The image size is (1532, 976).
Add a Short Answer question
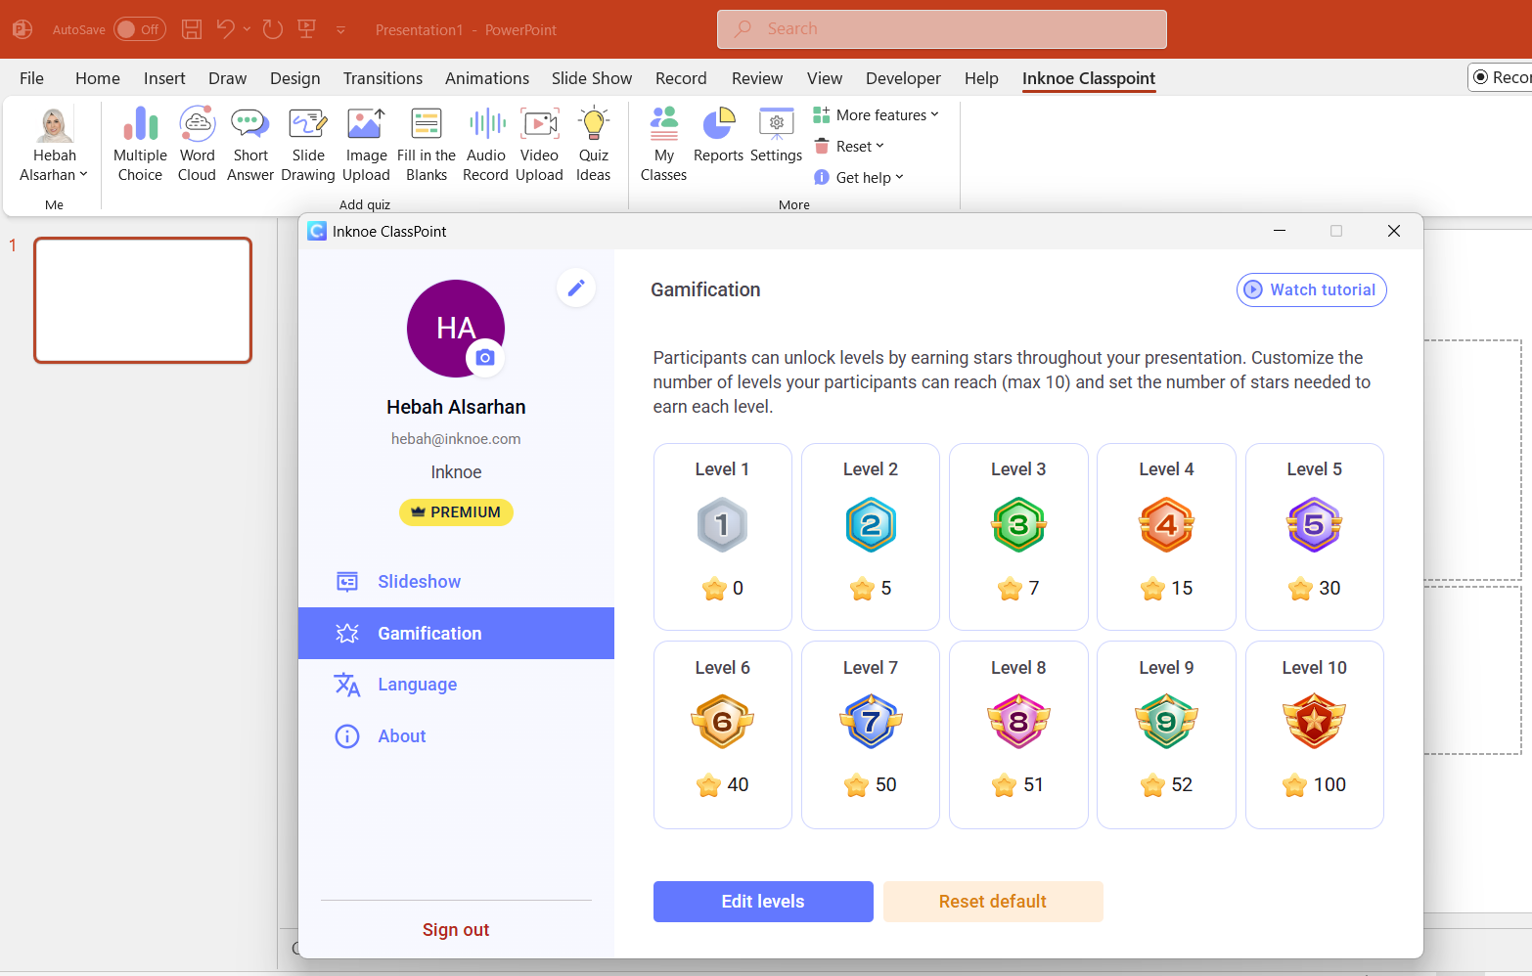point(250,145)
